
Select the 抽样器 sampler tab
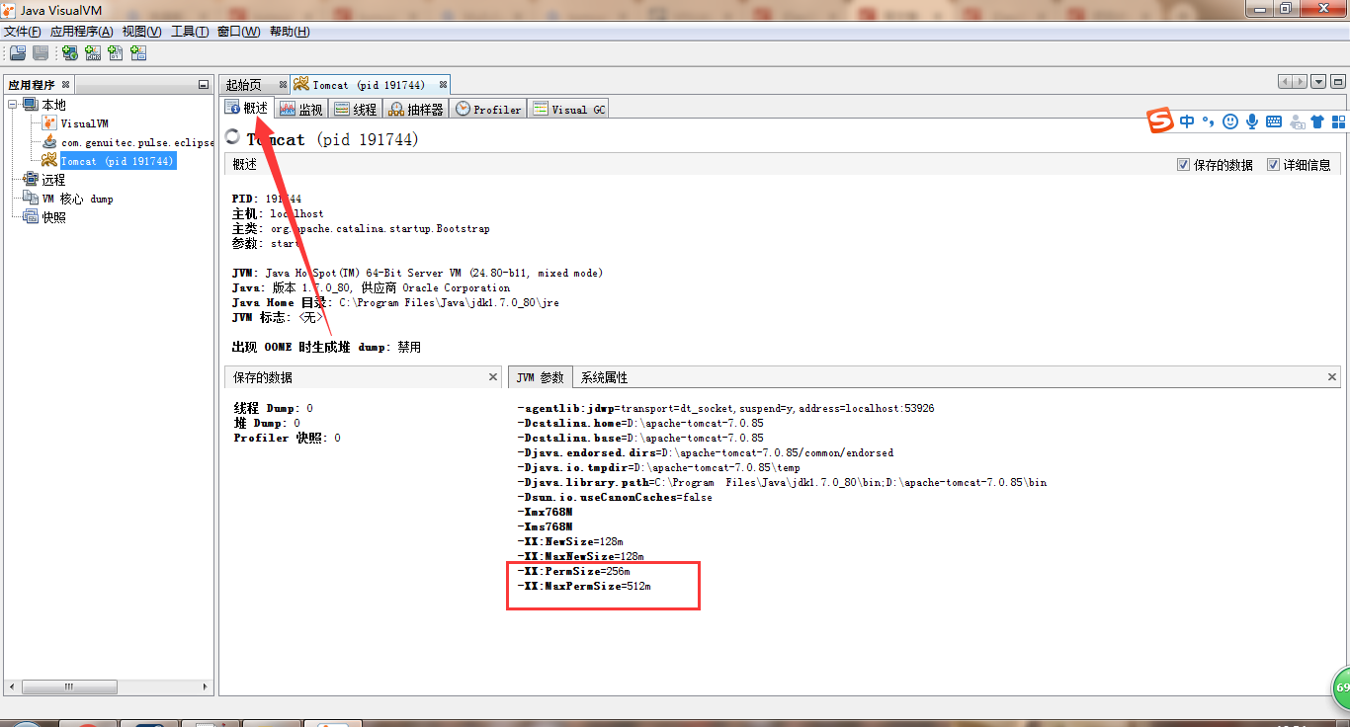[415, 108]
